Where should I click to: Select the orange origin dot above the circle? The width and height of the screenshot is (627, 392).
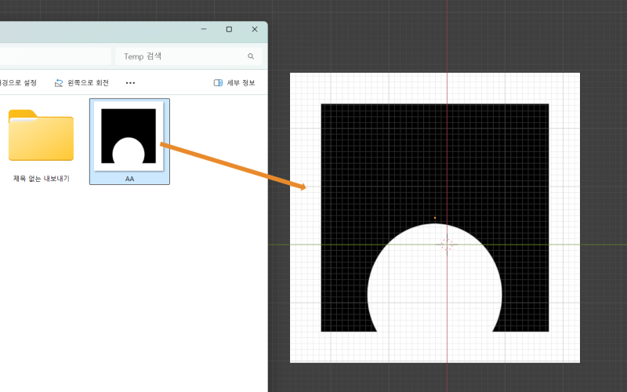coord(435,218)
